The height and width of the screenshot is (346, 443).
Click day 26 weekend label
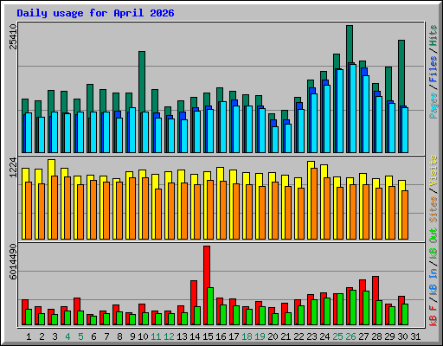point(350,336)
